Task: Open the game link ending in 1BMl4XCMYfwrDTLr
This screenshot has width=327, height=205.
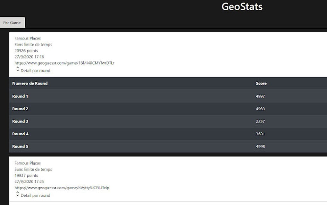Action: (64, 63)
